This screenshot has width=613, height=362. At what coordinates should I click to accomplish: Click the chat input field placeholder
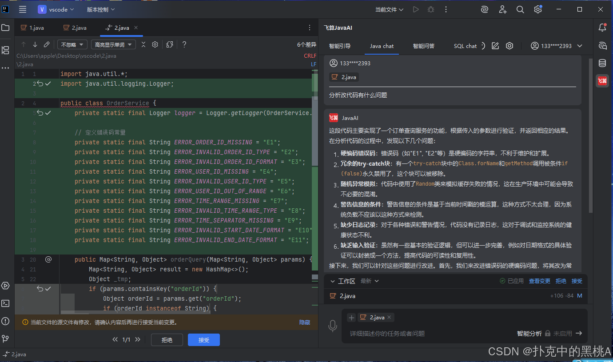coord(387,333)
